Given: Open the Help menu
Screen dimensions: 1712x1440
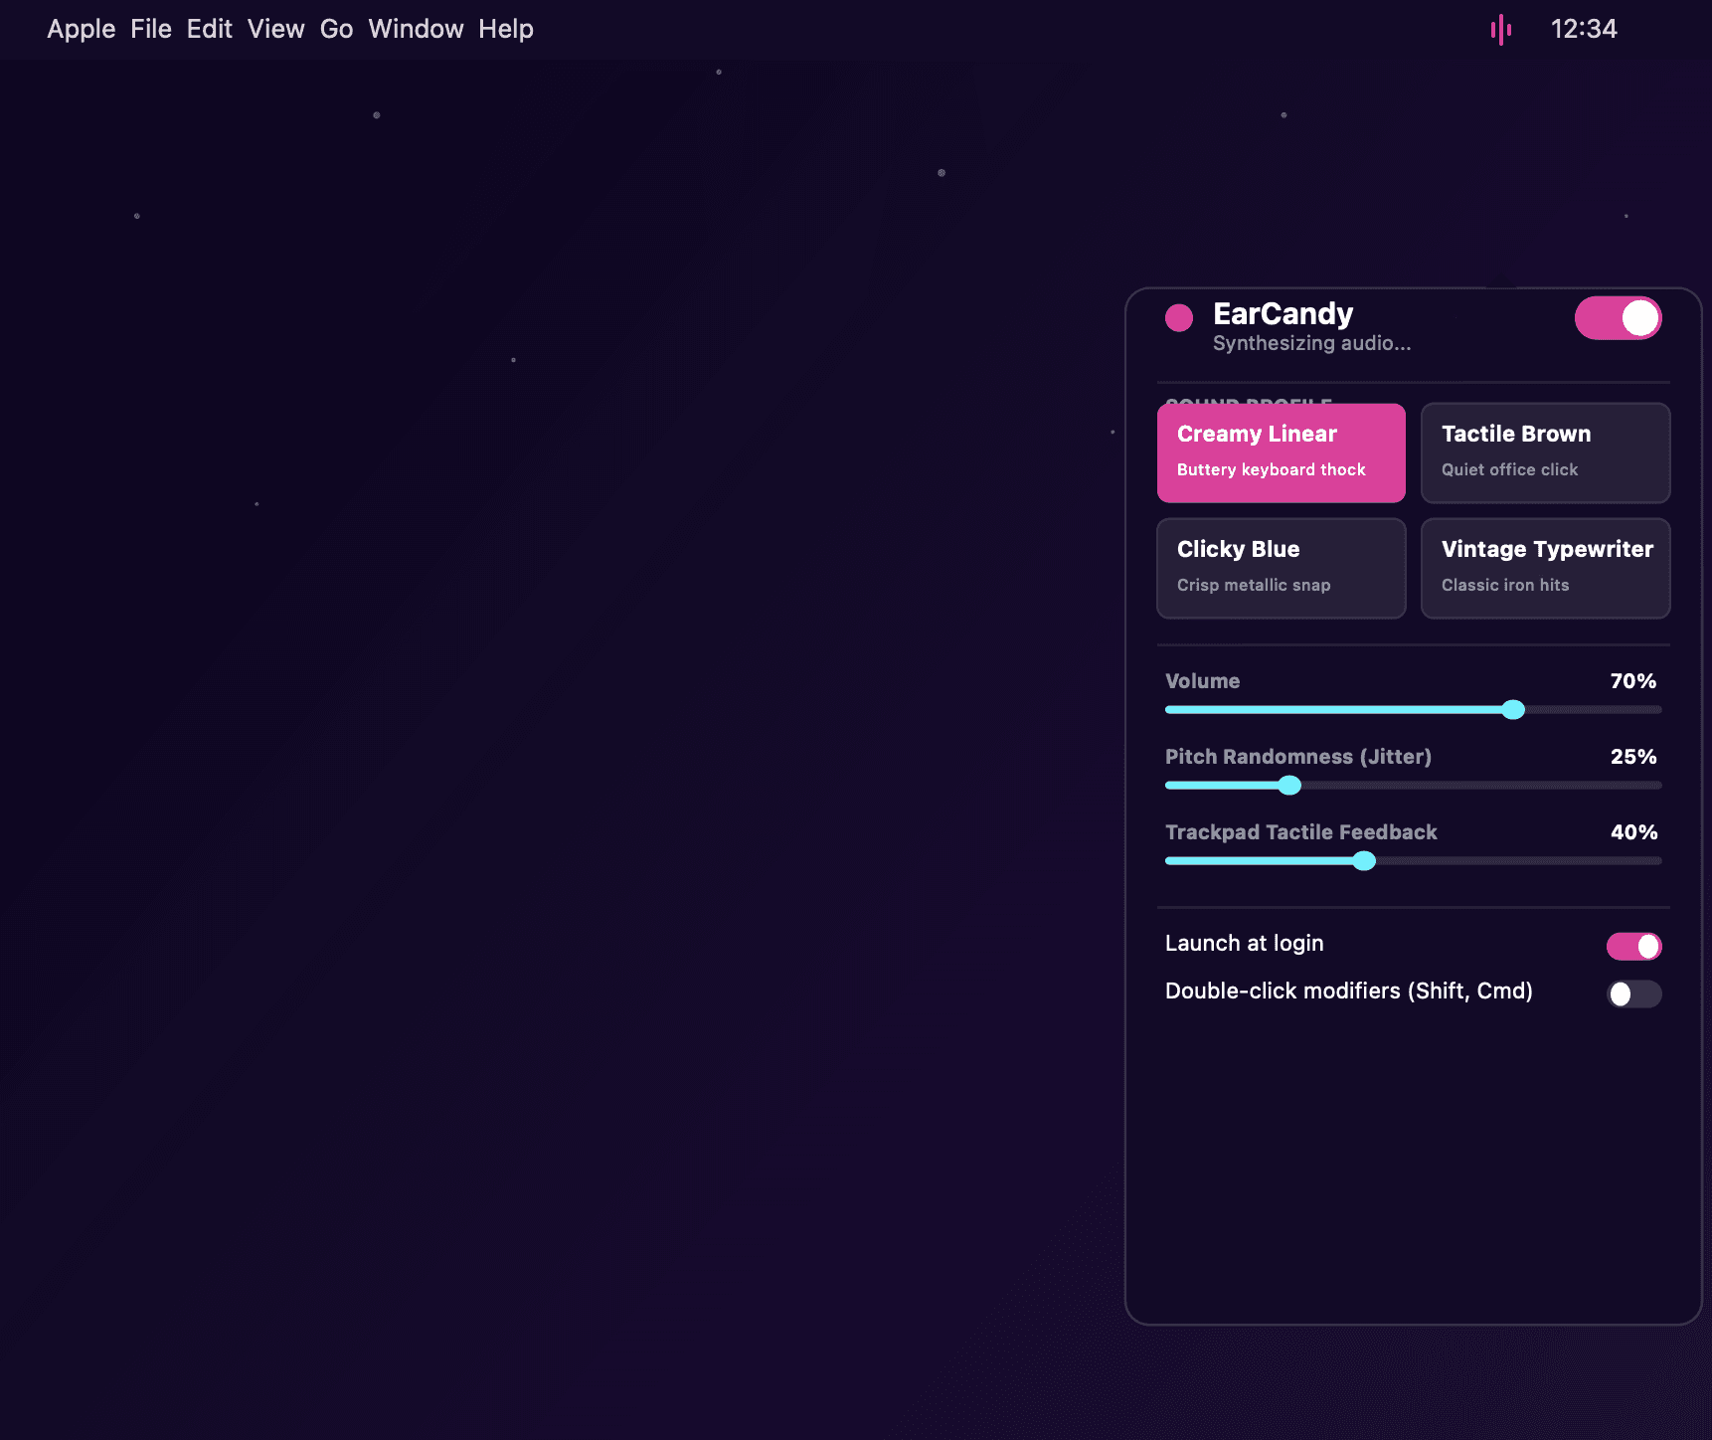Looking at the screenshot, I should (506, 29).
